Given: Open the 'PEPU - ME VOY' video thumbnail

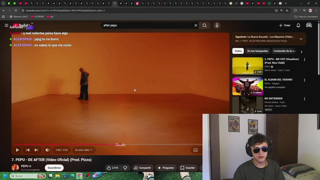Looking at the screenshot, I should pos(247,66).
